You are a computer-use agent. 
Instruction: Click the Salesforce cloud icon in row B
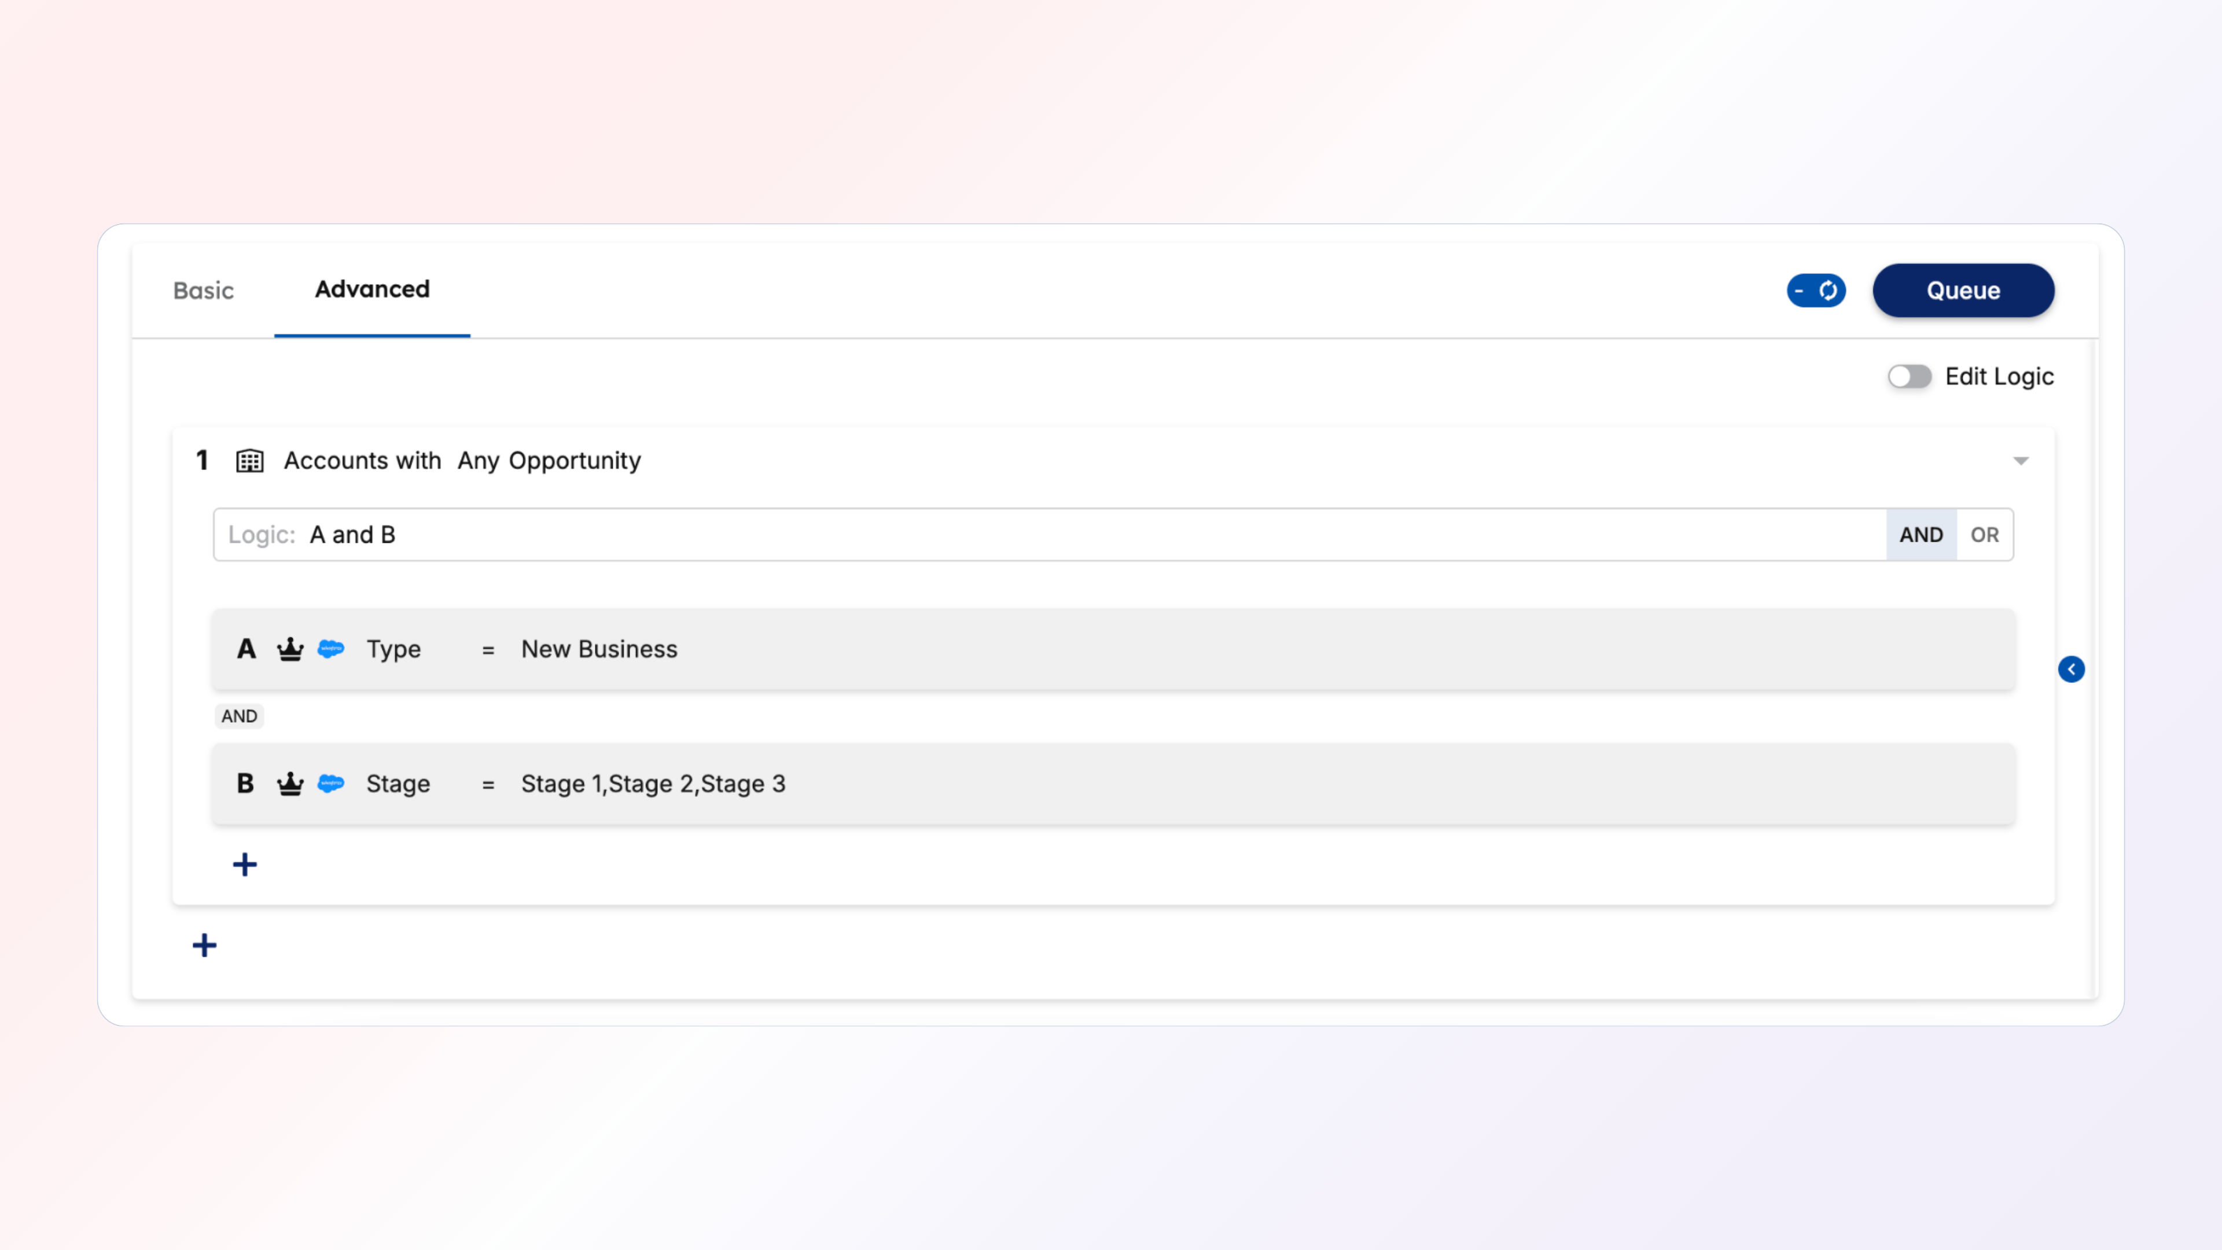tap(330, 784)
